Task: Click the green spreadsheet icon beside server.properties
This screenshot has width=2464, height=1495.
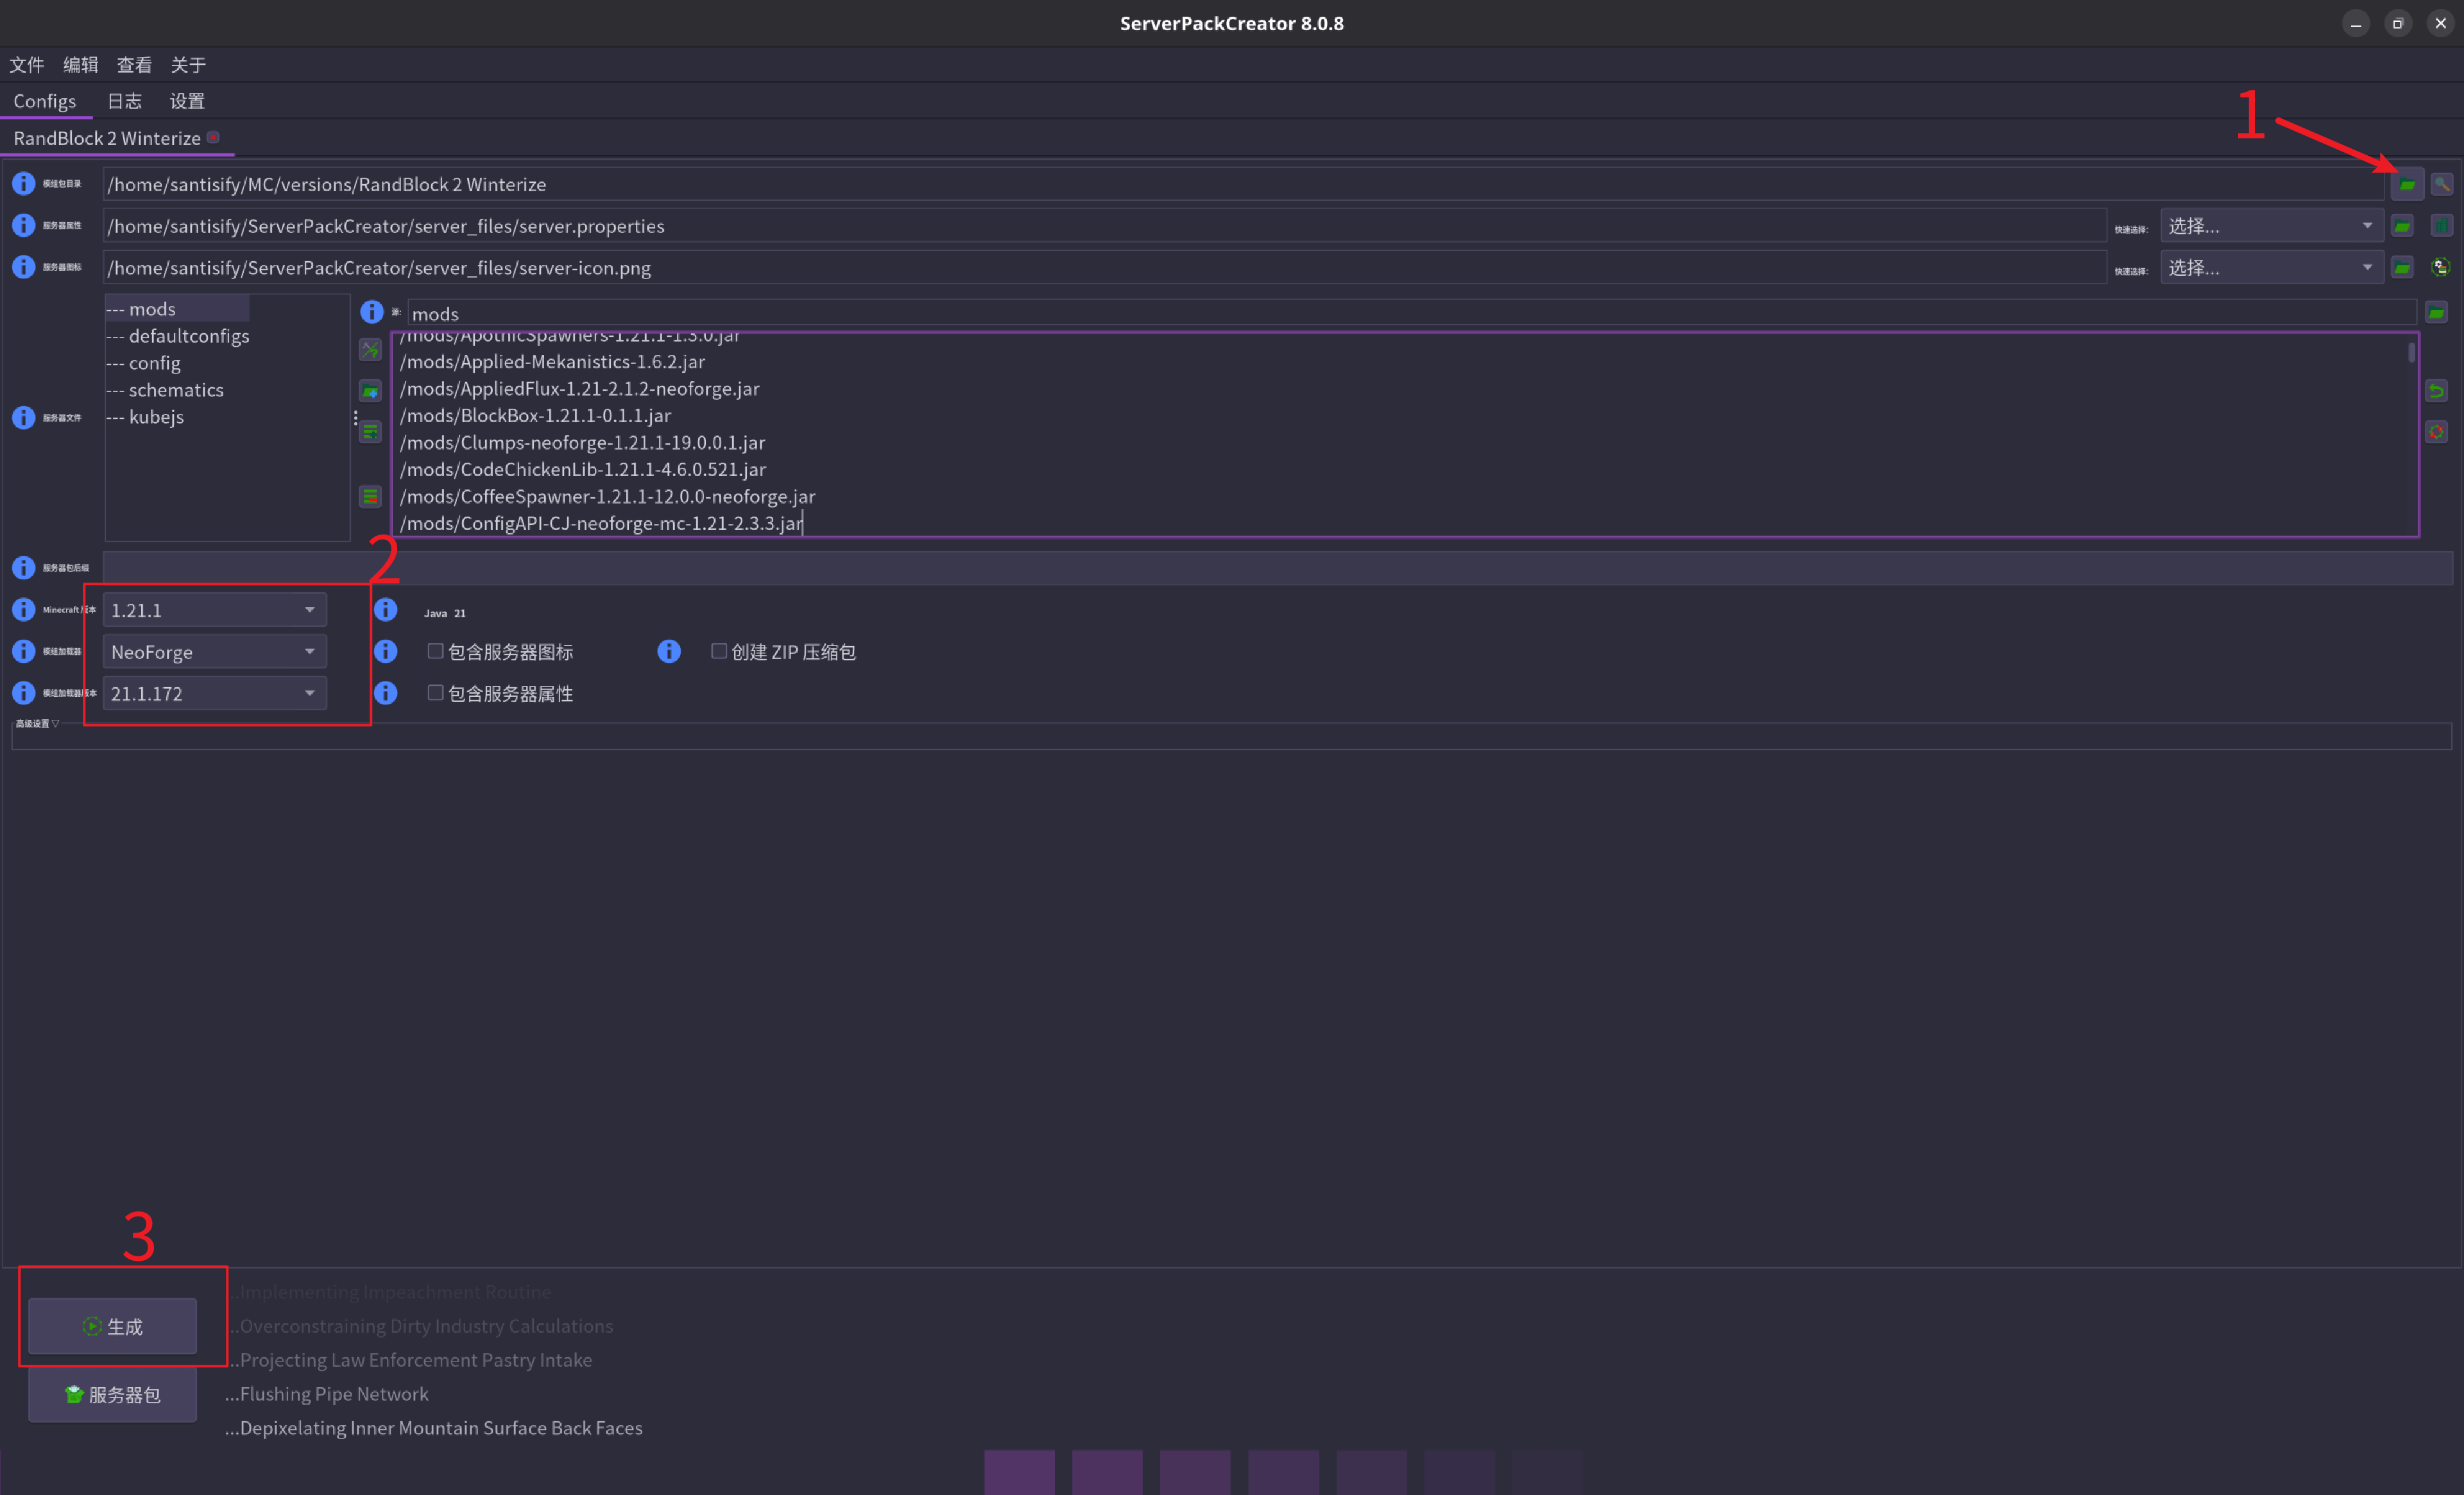Action: [x=2441, y=226]
